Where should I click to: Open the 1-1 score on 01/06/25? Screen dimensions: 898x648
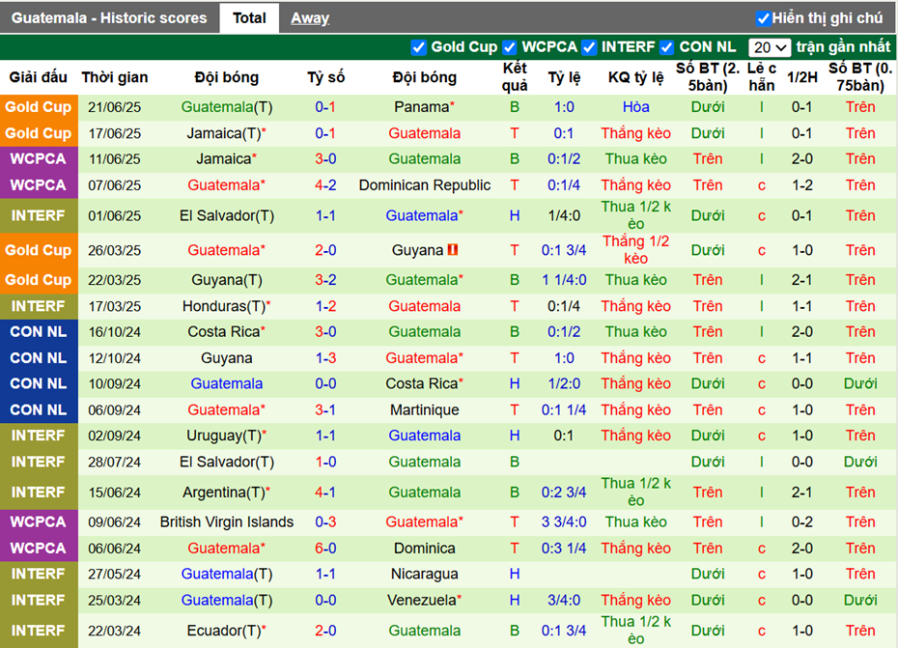pyautogui.click(x=325, y=215)
